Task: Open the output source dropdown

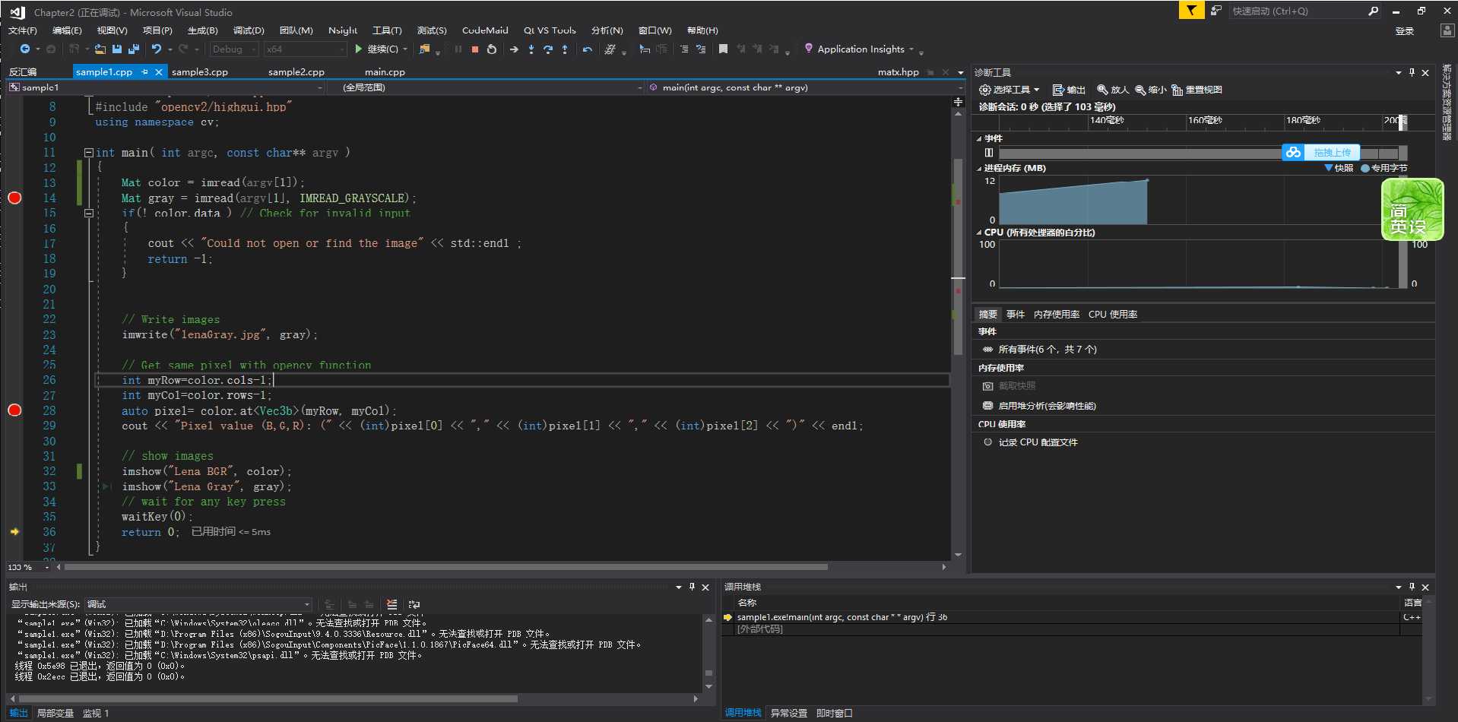Action: (198, 605)
